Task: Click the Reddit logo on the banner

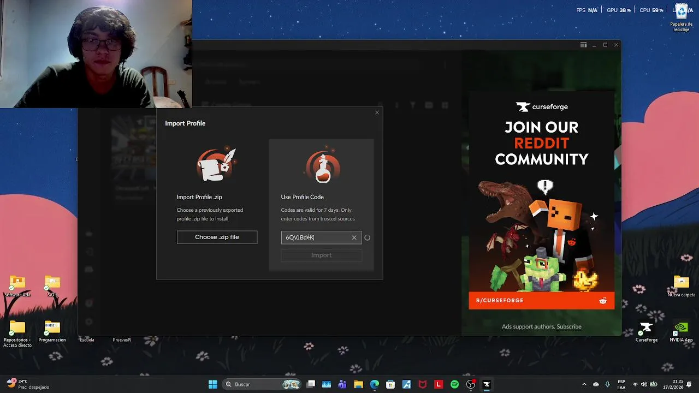Action: click(x=603, y=301)
